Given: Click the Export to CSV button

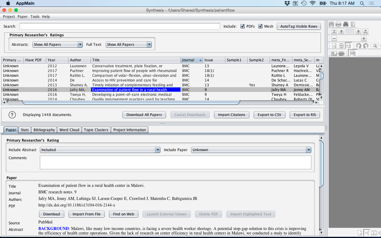Looking at the screenshot, I should (x=269, y=115).
